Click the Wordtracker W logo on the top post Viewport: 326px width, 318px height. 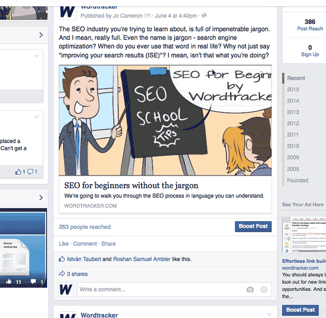pyautogui.click(x=68, y=12)
